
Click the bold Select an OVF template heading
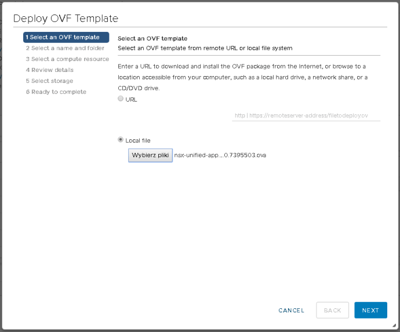click(x=152, y=38)
